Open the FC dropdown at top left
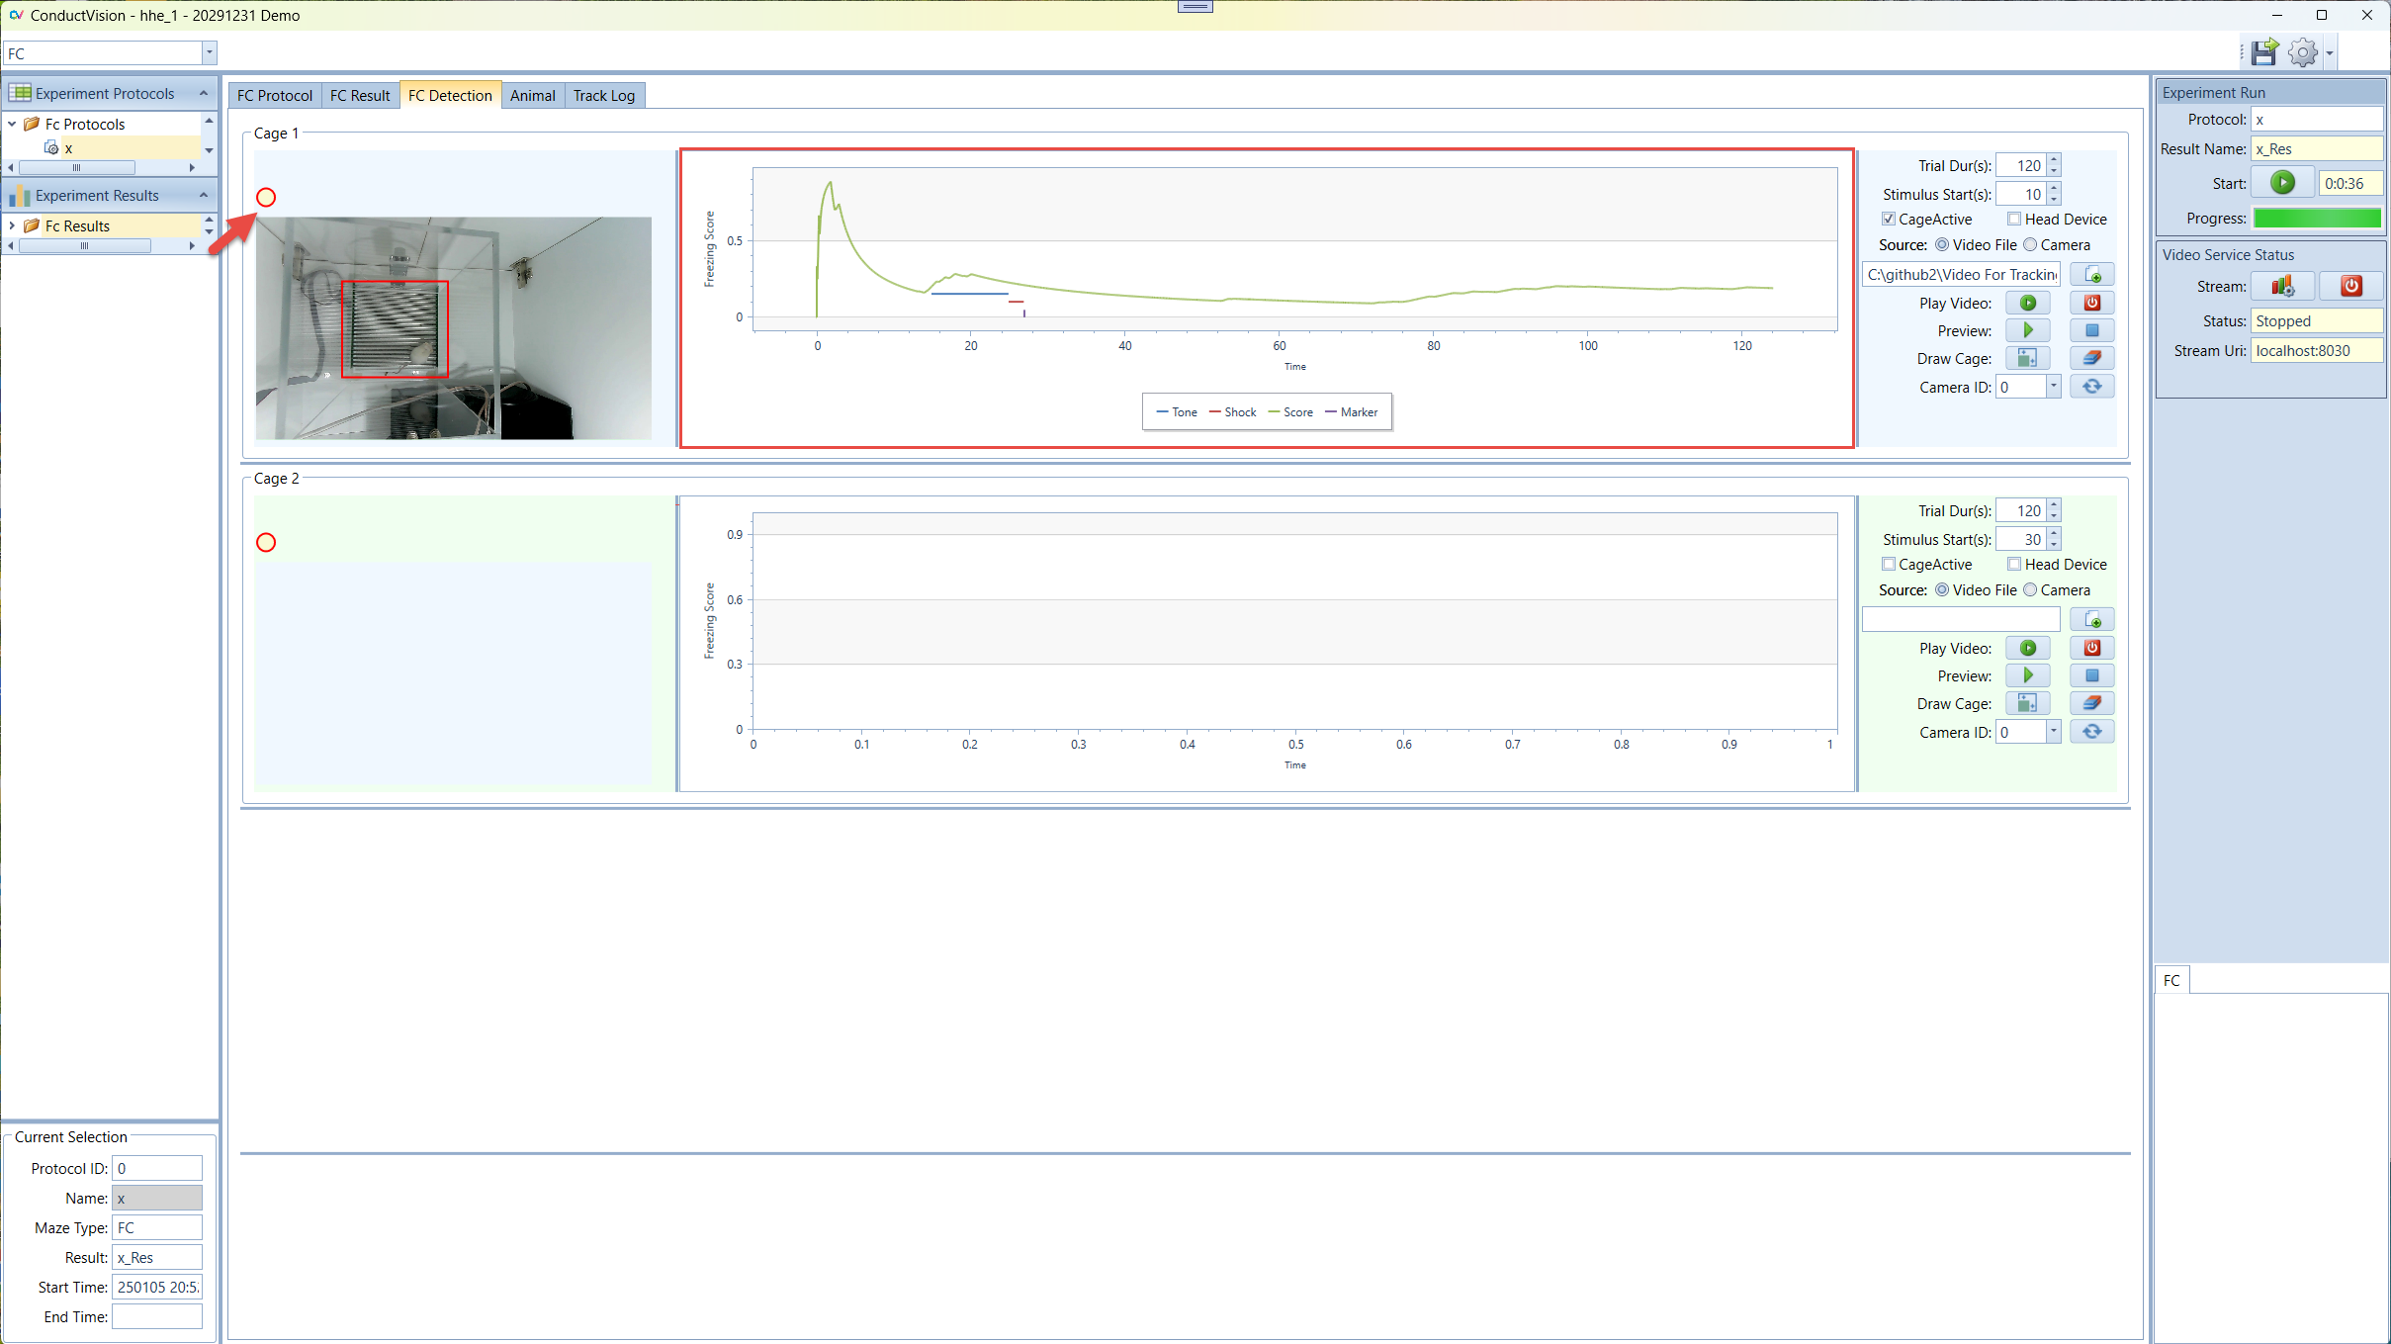Viewport: 2391px width, 1344px height. 209,53
